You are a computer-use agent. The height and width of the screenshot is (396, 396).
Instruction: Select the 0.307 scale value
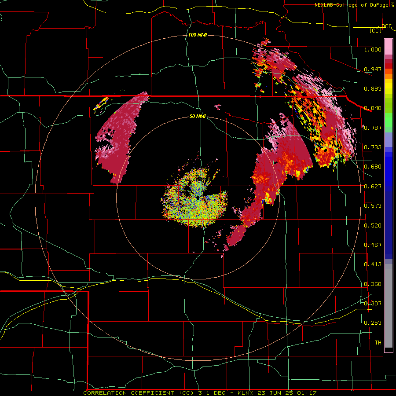373,304
